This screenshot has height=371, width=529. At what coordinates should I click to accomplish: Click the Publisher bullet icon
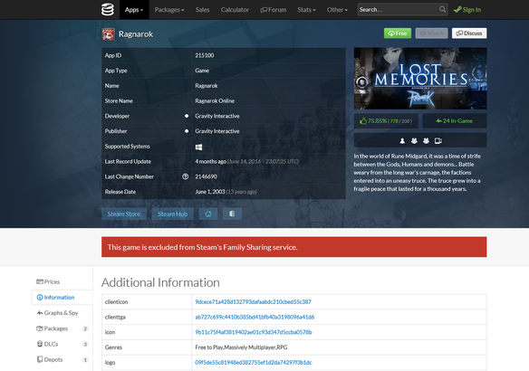point(187,131)
